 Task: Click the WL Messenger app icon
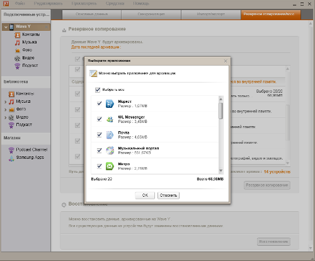tap(110, 119)
